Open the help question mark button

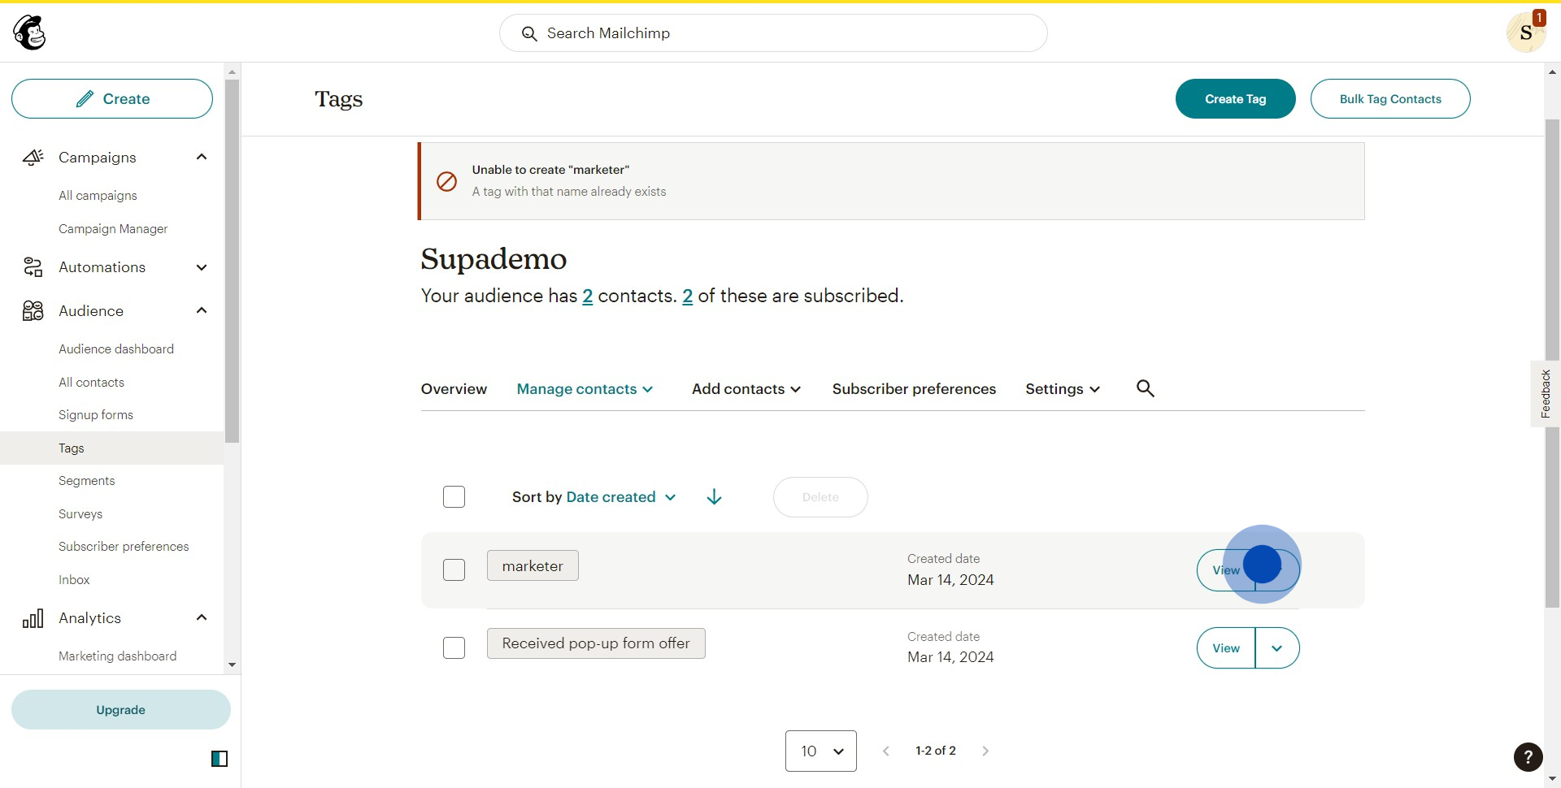point(1528,757)
